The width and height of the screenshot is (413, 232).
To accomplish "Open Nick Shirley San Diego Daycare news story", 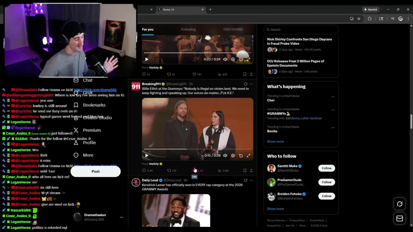I will [x=301, y=44].
